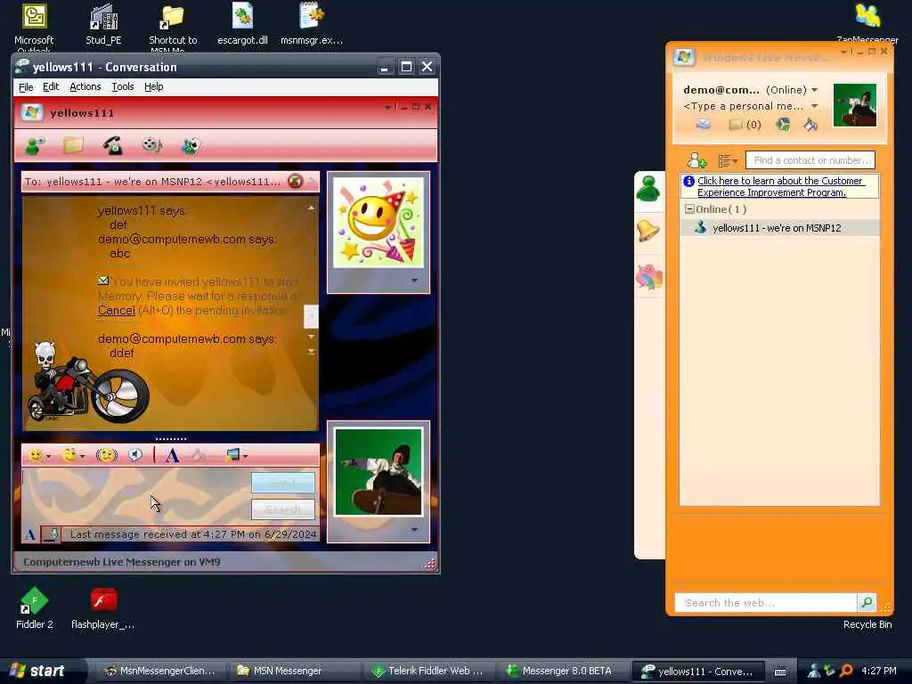
Task: Open own display picture options arrow
Action: pyautogui.click(x=414, y=530)
